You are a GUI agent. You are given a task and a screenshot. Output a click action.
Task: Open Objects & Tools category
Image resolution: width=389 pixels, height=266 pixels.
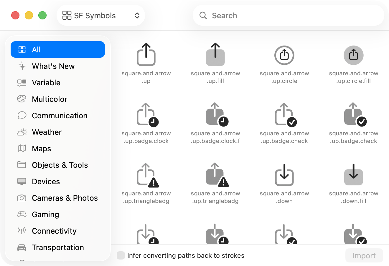pyautogui.click(x=58, y=165)
